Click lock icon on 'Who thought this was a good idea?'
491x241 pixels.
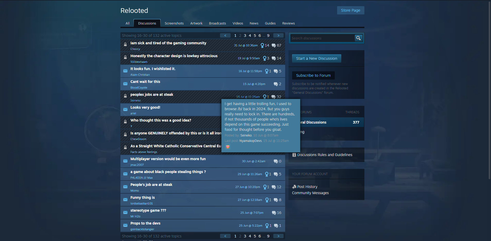[125, 122]
